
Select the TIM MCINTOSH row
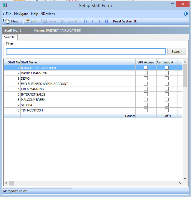(x=93, y=110)
